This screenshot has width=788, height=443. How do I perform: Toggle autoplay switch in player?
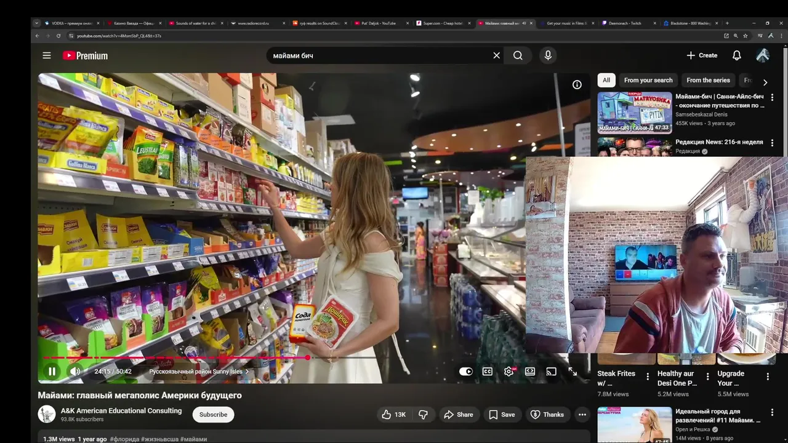466,371
